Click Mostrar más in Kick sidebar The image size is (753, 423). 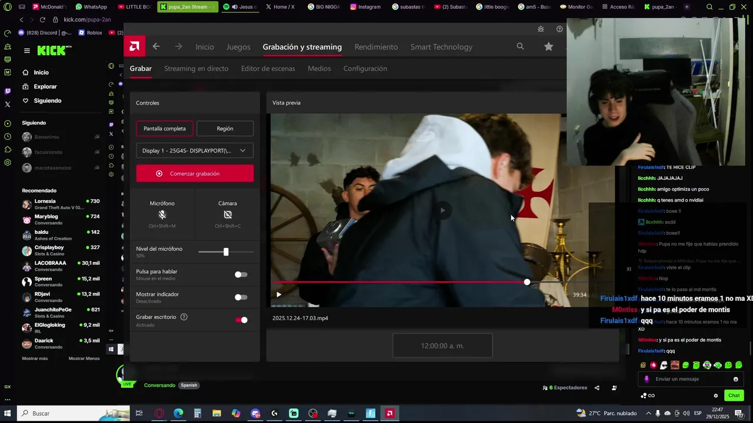[x=35, y=358]
